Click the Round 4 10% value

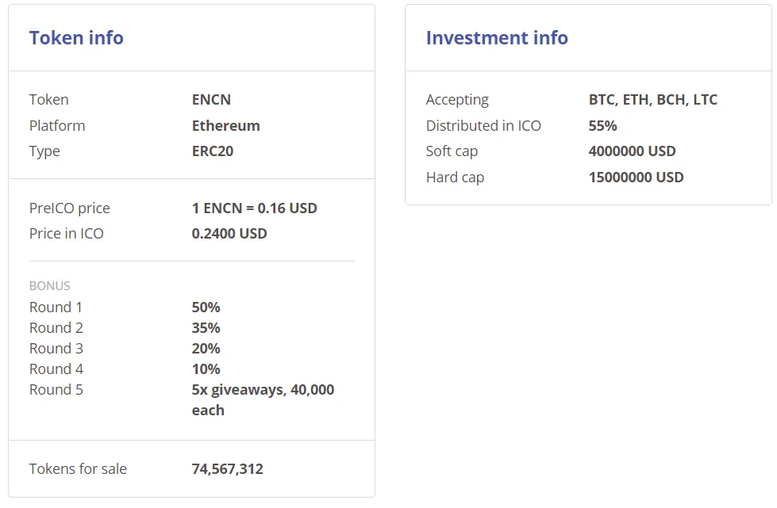point(206,369)
